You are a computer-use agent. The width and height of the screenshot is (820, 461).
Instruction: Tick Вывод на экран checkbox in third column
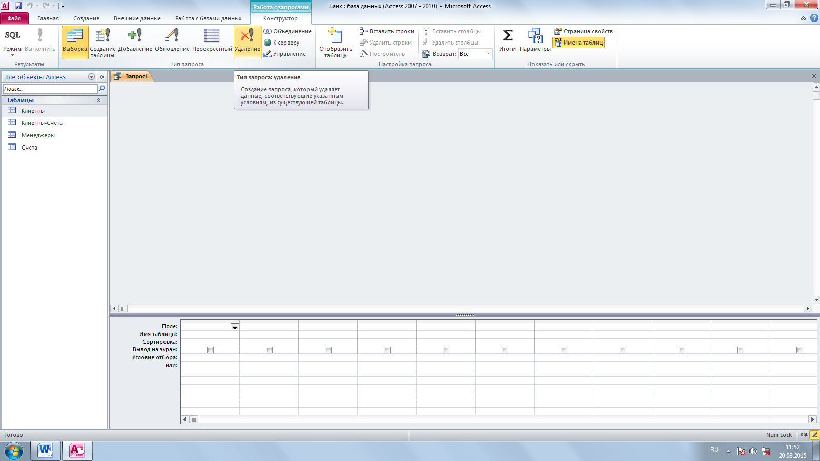[328, 350]
